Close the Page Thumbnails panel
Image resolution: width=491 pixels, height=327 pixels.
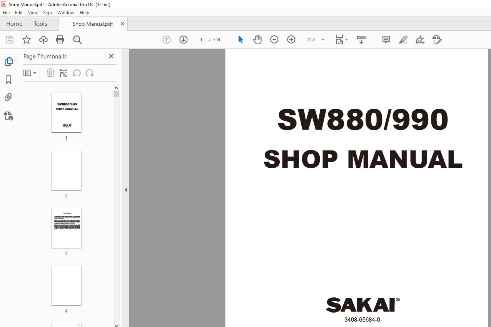[x=111, y=56]
